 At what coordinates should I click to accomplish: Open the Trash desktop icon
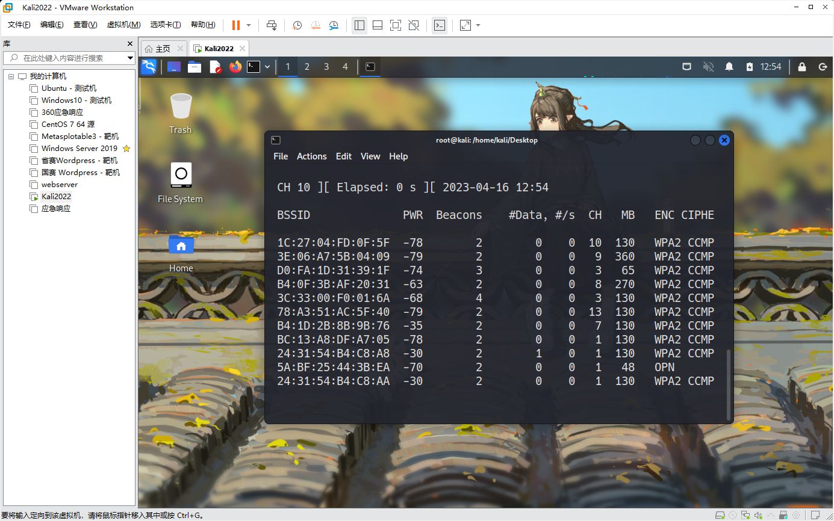[x=181, y=114]
